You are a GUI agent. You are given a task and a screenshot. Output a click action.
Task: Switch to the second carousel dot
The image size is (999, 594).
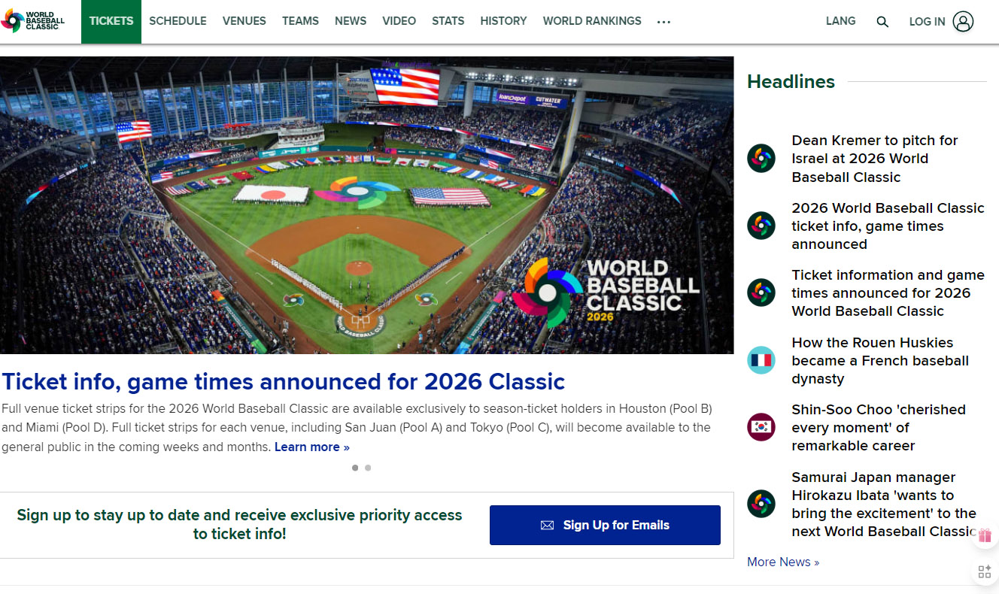(368, 468)
